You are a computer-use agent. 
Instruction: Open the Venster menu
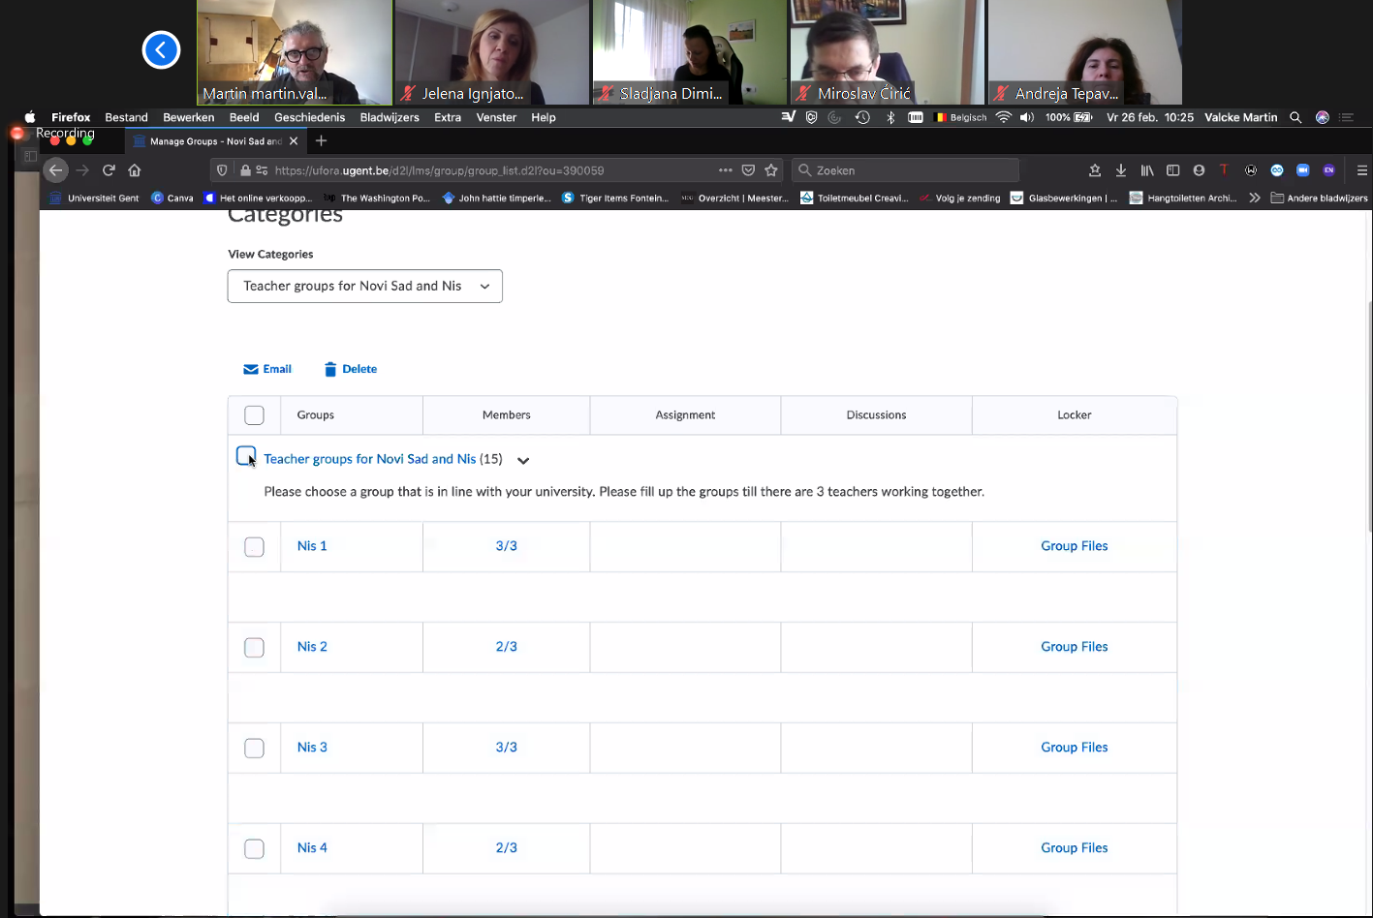pos(496,117)
